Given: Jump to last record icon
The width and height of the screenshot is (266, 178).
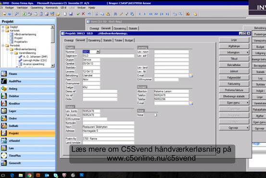Looking at the screenshot, I should [x=167, y=14].
